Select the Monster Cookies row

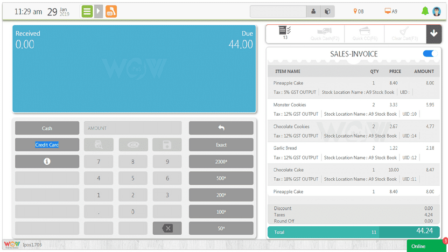[354, 109]
